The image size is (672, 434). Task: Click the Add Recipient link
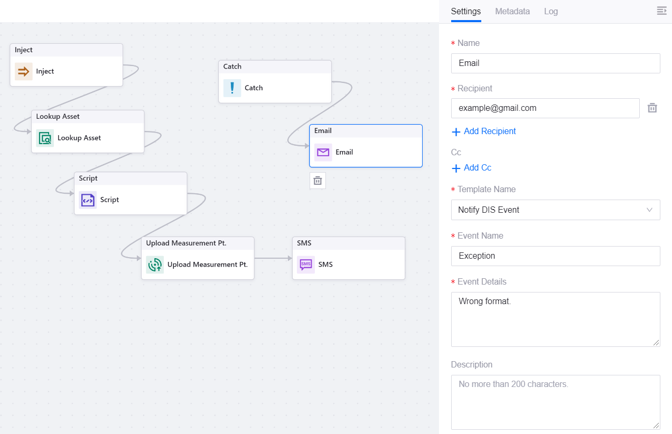[484, 131]
